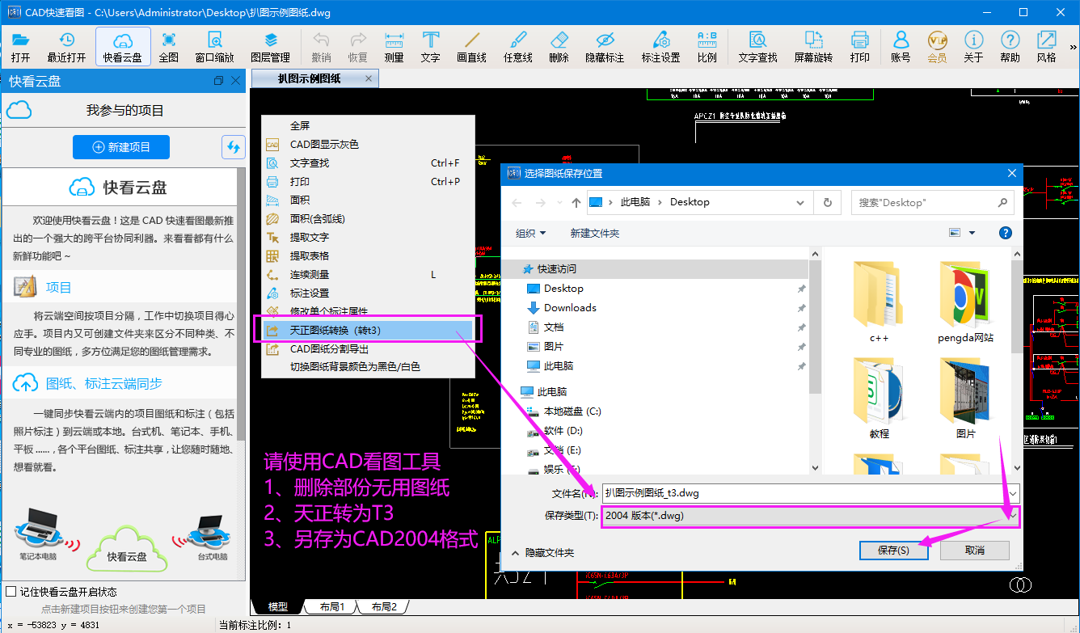The width and height of the screenshot is (1080, 633).
Task: Open 标注设置 annotation settings
Action: 661,47
